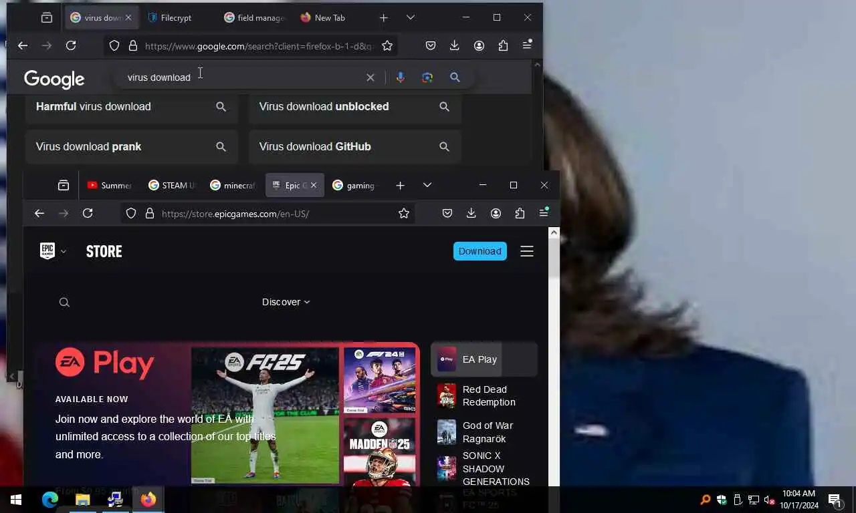Open extensions icon in Epic window
Image resolution: width=856 pixels, height=513 pixels.
tap(520, 213)
